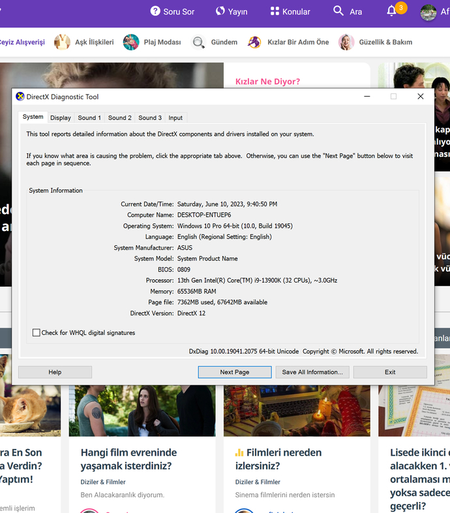Screen dimensions: 450x513
Task: Open Konular grid icon
Action: coord(275,11)
